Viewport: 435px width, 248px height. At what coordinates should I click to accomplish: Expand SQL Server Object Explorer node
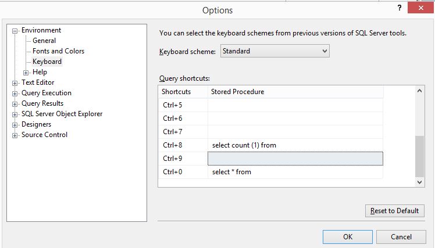tap(15, 114)
